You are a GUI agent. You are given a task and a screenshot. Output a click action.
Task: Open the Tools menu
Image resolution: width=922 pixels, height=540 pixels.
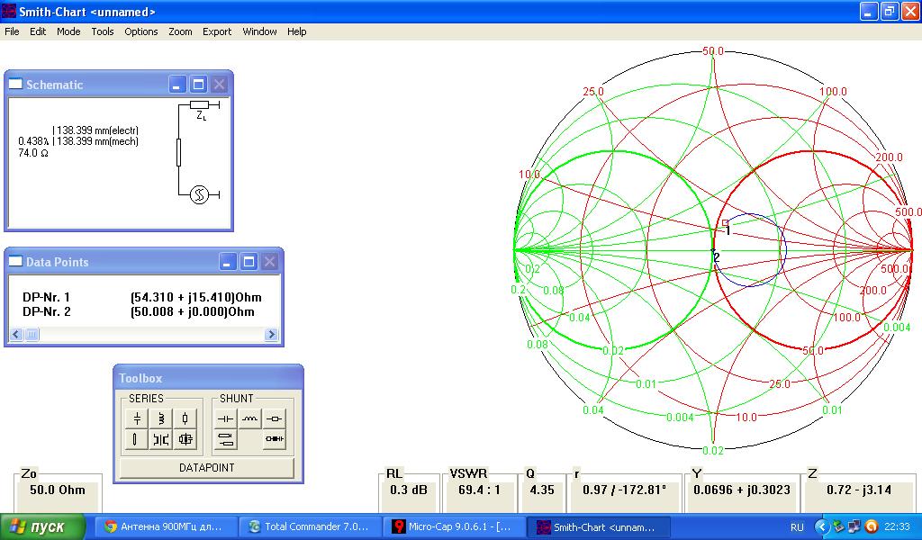(x=103, y=31)
